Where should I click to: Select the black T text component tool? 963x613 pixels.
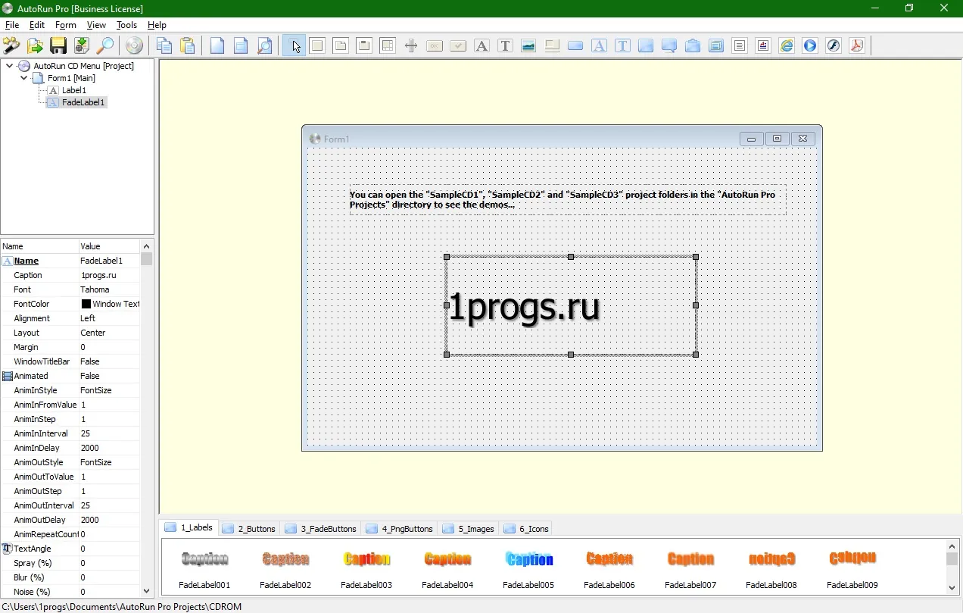[505, 45]
